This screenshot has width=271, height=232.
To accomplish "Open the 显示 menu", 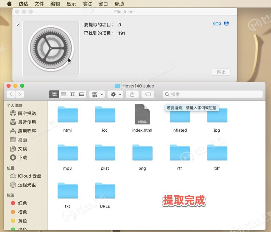I will click(x=71, y=4).
